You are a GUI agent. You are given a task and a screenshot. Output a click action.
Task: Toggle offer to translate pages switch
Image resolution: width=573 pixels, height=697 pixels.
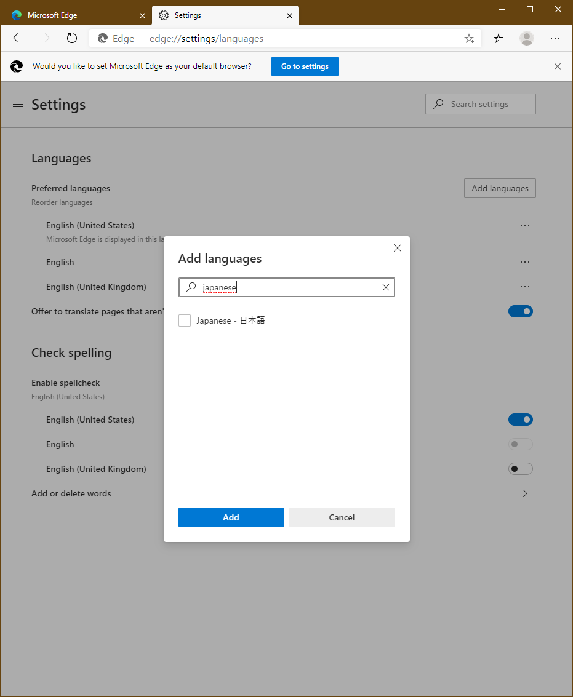point(521,311)
